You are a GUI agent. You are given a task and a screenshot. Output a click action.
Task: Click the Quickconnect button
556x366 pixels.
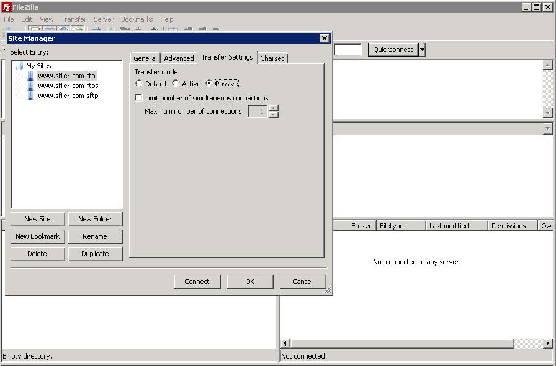393,50
